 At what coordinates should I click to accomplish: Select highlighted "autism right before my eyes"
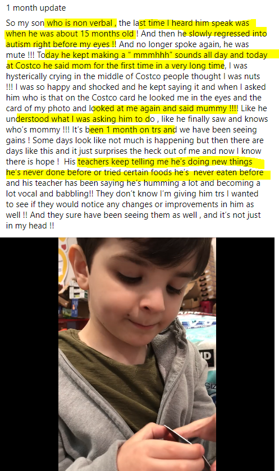pyautogui.click(x=58, y=44)
